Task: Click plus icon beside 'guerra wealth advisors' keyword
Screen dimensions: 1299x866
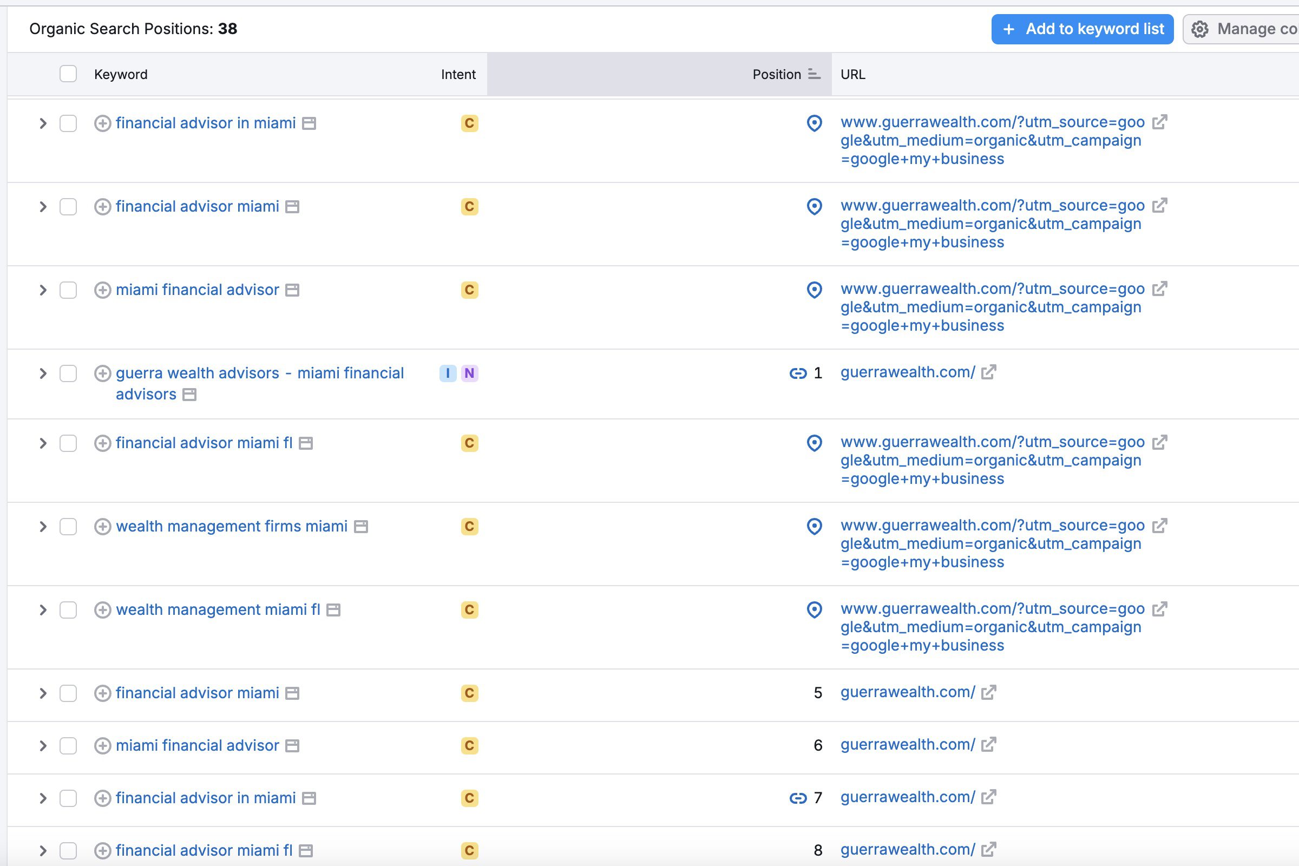Action: tap(102, 373)
